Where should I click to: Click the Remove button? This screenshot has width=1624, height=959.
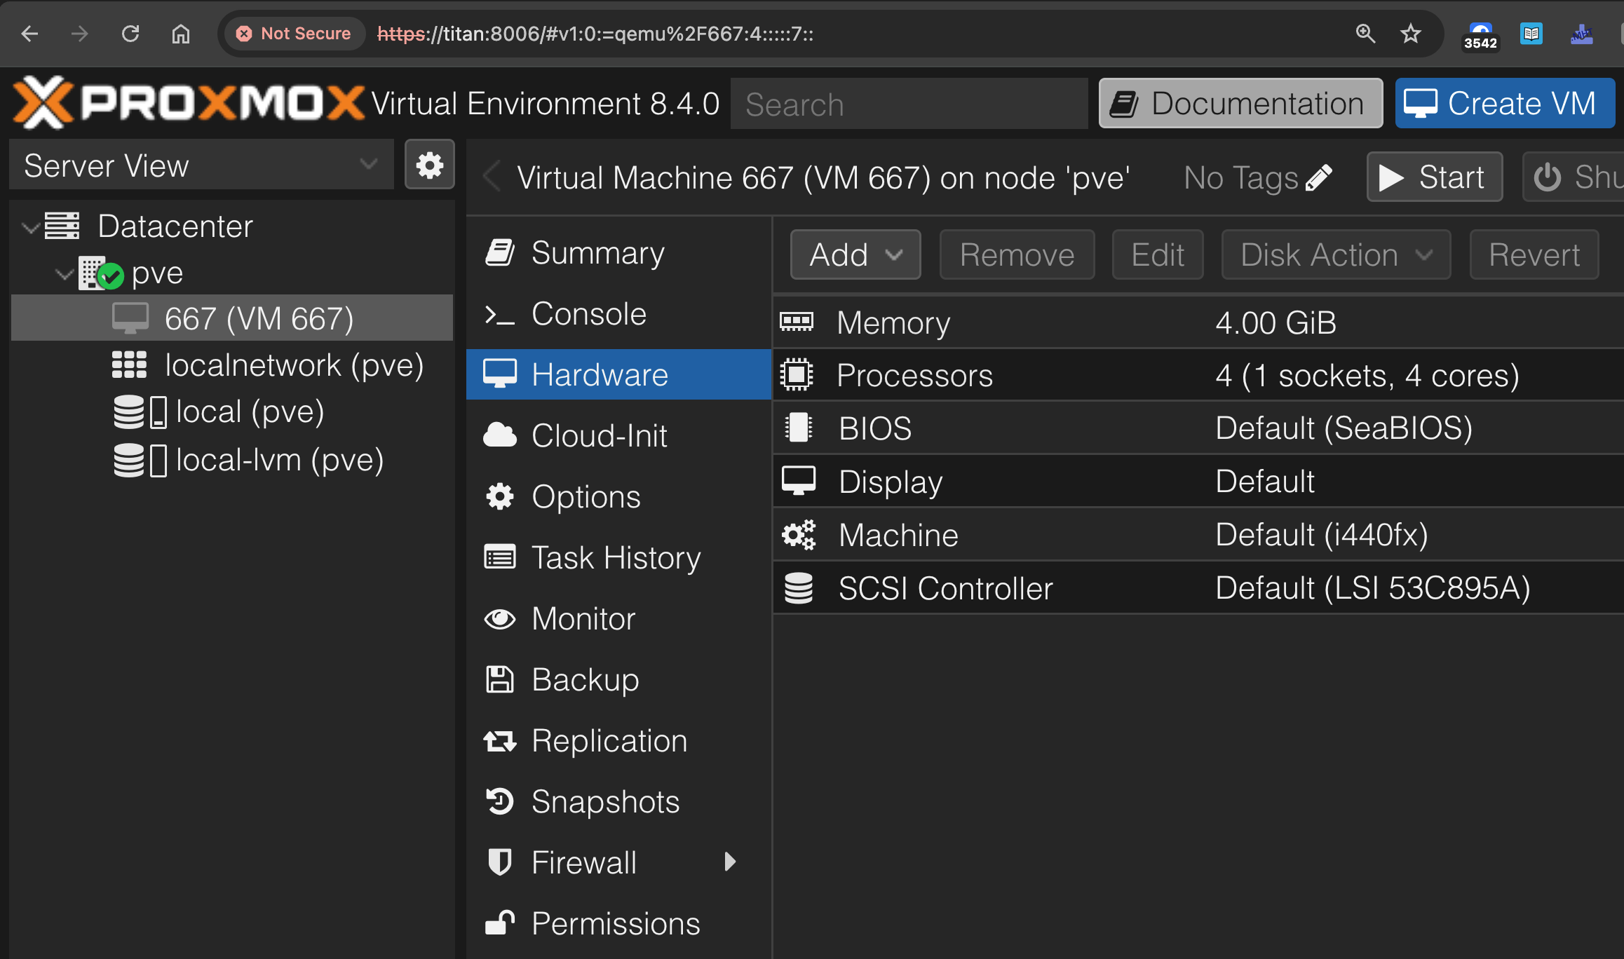click(1017, 254)
